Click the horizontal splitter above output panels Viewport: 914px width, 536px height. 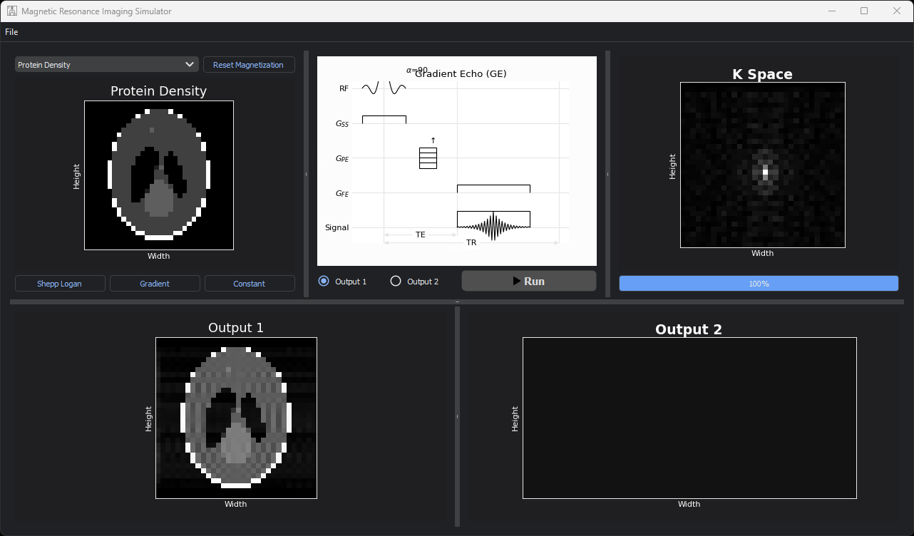pos(457,302)
